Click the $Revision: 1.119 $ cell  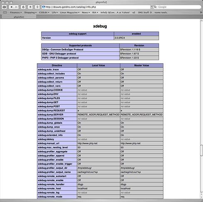click(139, 50)
